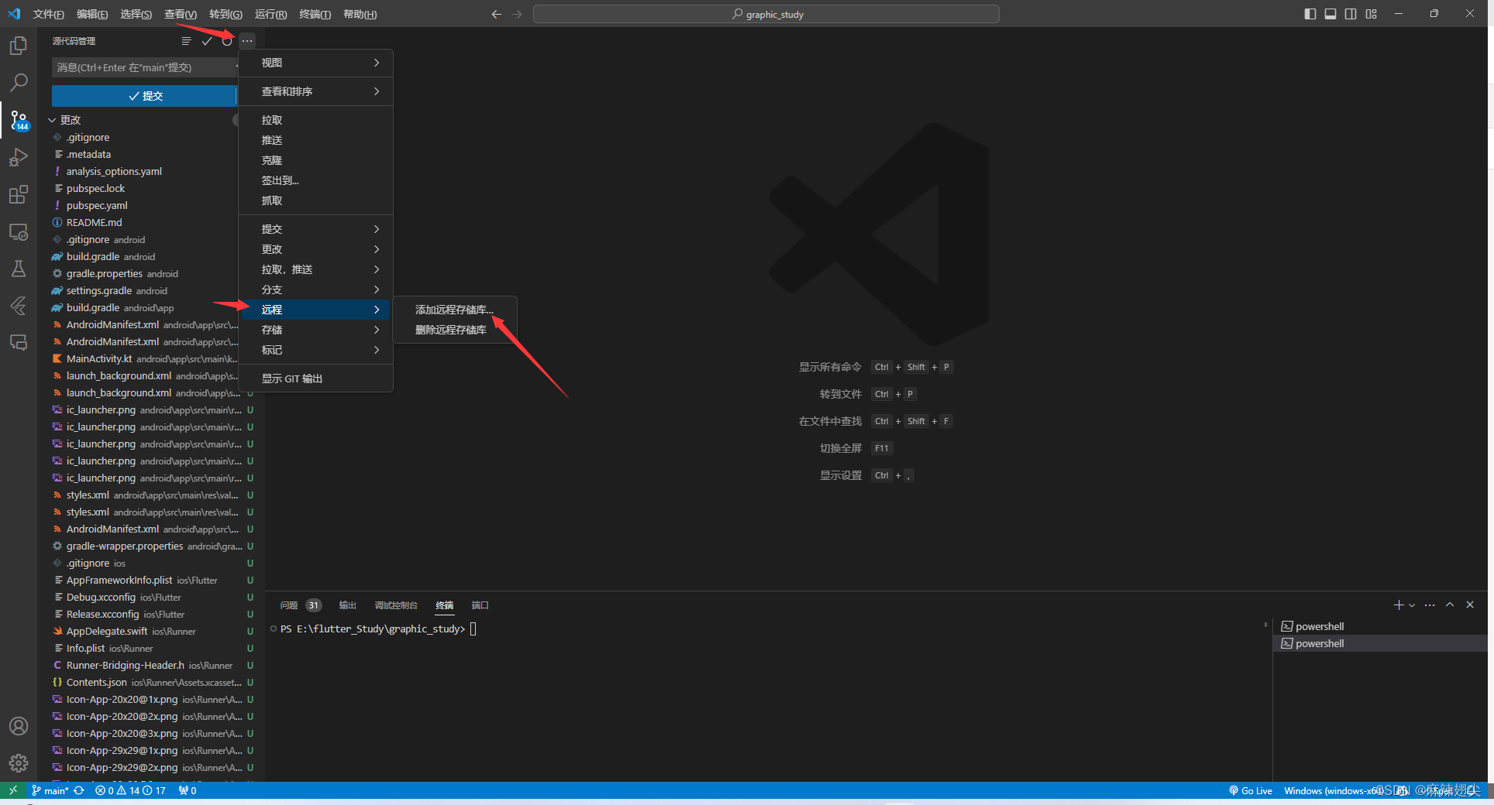Open the Explorer view in activity bar

click(x=19, y=46)
